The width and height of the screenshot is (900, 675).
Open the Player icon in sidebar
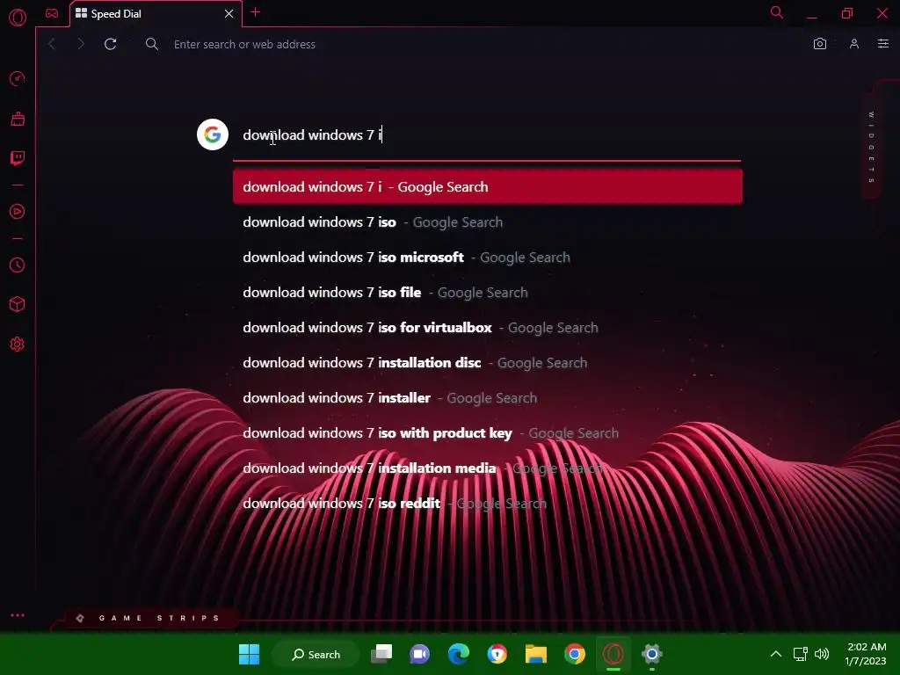(18, 212)
